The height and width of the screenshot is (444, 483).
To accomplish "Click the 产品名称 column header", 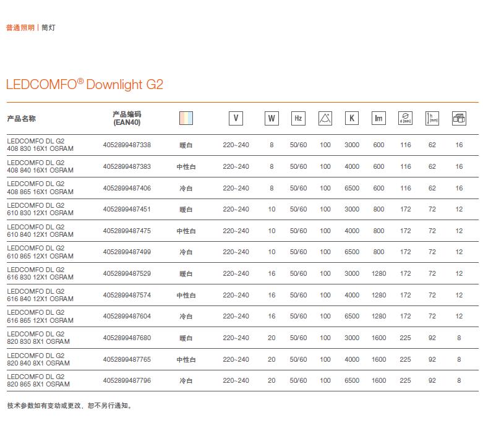I will coord(21,119).
